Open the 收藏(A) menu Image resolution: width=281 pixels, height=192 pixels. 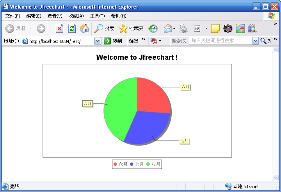(76, 16)
